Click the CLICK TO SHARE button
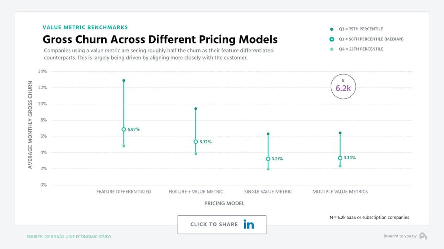The width and height of the screenshot is (444, 249). (x=222, y=224)
